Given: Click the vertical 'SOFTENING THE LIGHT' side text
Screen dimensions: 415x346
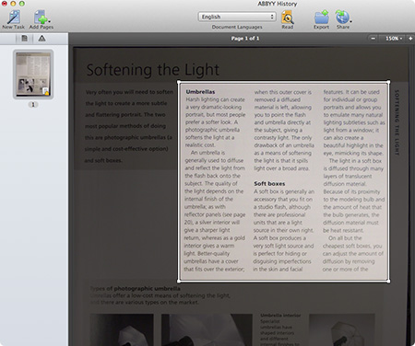Looking at the screenshot, I should 397,122.
